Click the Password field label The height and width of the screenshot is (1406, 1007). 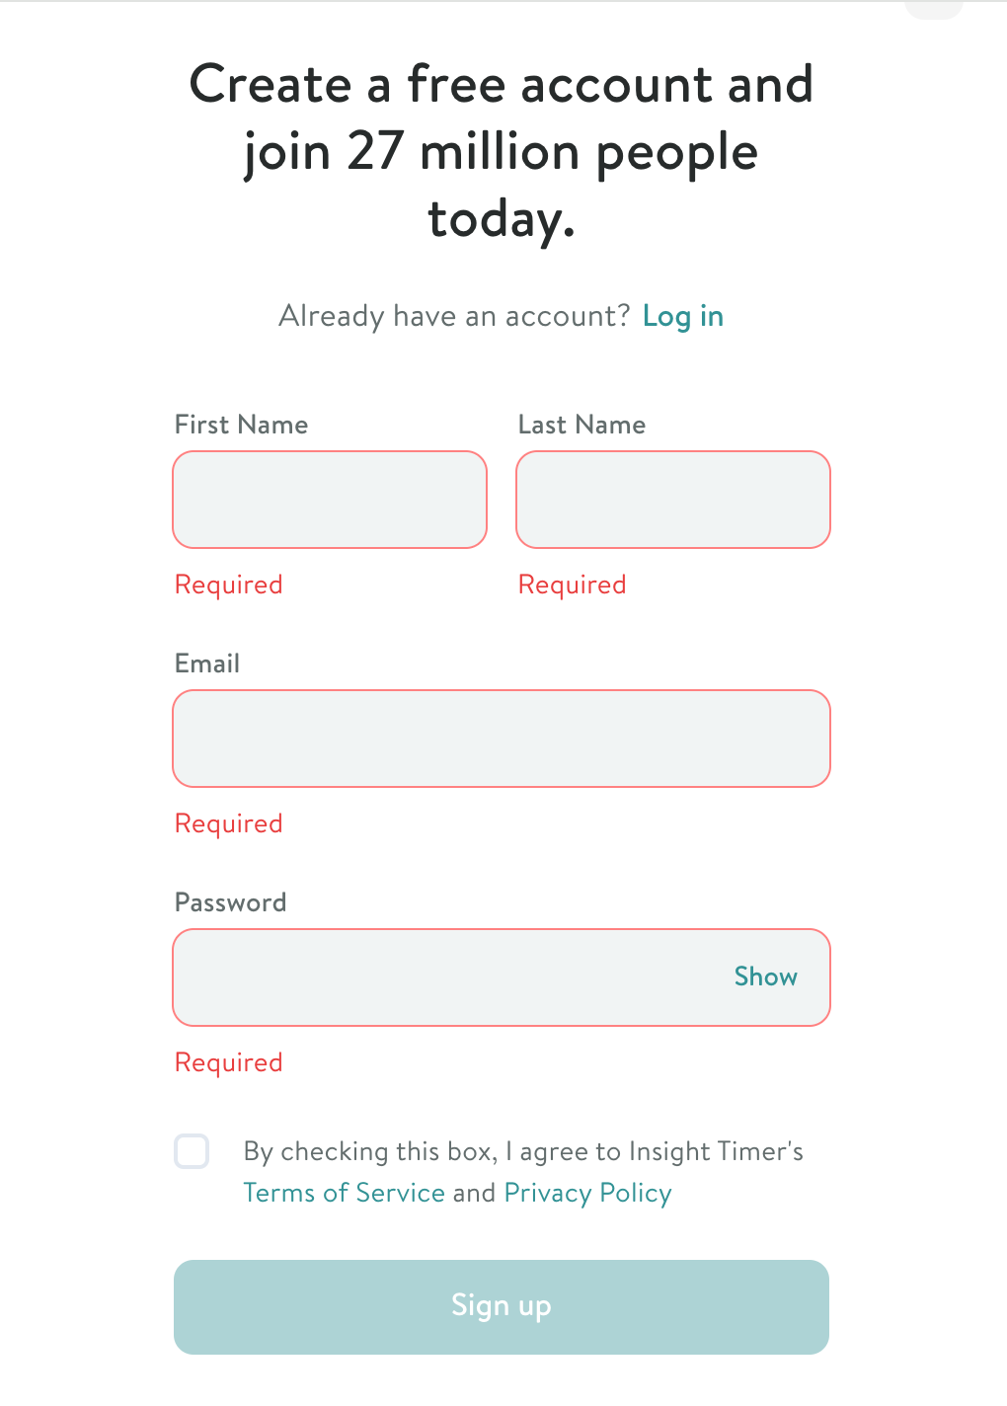pos(230,902)
